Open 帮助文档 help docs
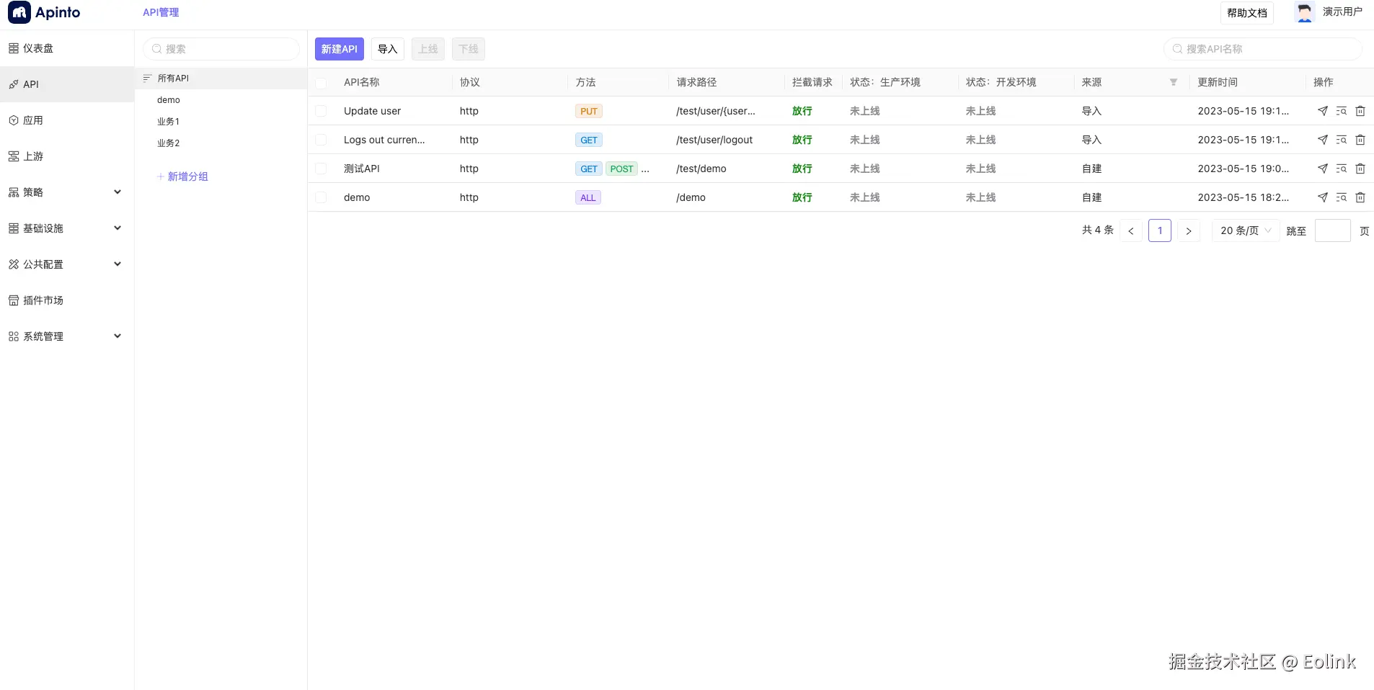Image resolution: width=1374 pixels, height=690 pixels. [1247, 13]
